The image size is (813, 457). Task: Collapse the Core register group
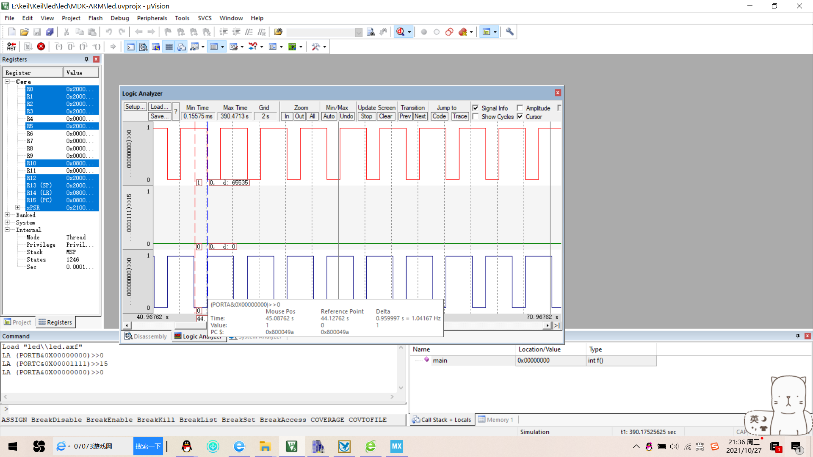click(7, 81)
